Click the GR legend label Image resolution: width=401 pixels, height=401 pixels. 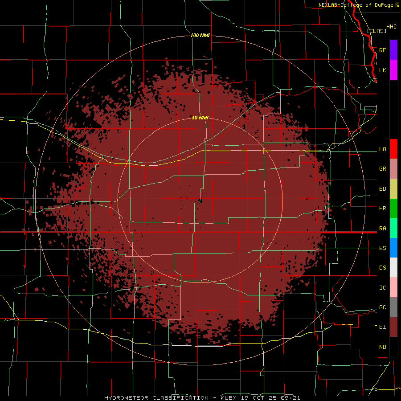(383, 169)
